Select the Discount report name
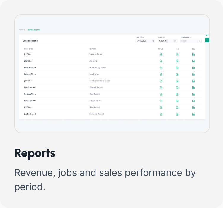The height and width of the screenshot is (208, 223). 93,61
